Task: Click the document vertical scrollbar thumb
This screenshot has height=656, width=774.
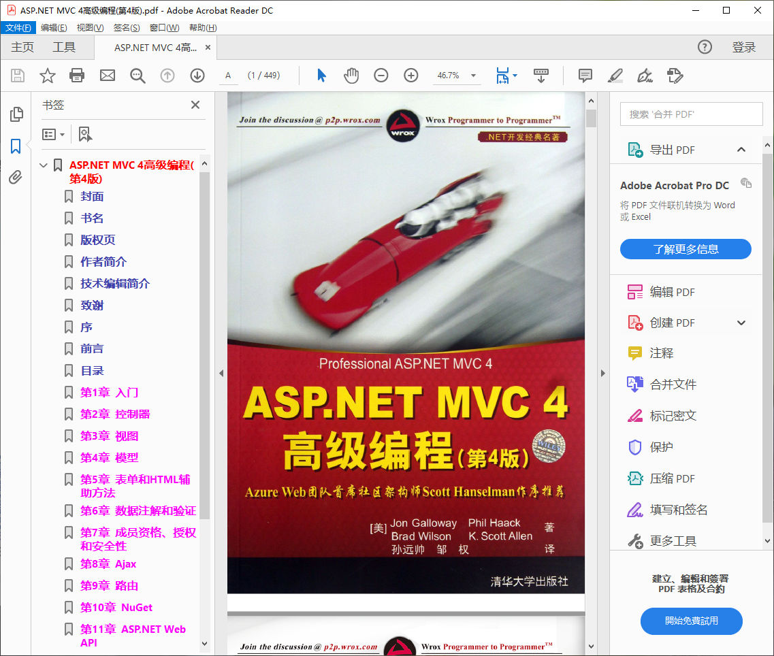Action: coord(591,118)
